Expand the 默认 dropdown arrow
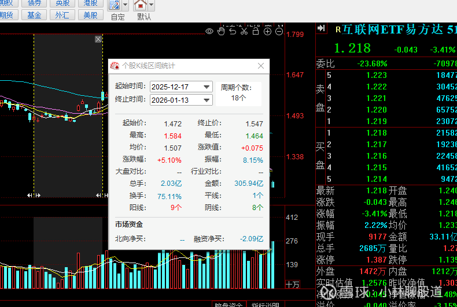 [x=151, y=5]
